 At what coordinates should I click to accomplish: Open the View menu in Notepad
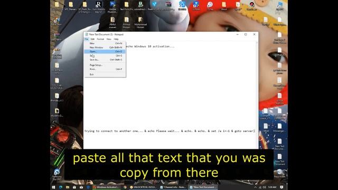coord(109,39)
